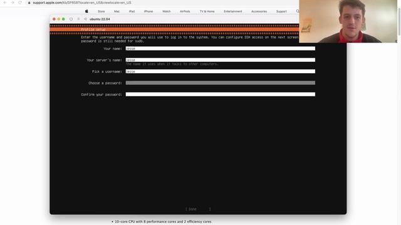Open the Entertainment navigation item

[232, 11]
